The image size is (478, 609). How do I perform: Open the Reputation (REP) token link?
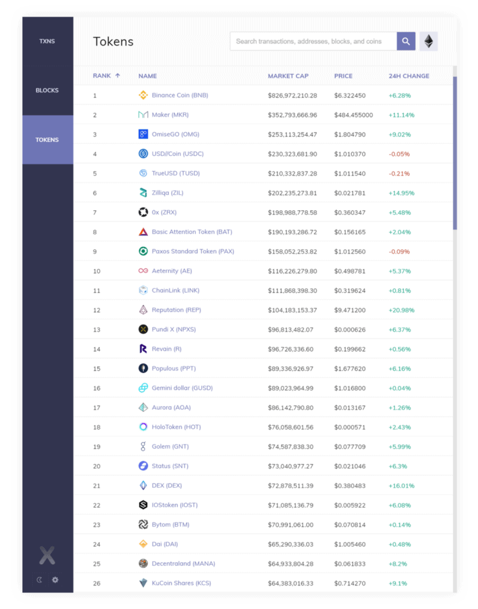click(x=176, y=310)
